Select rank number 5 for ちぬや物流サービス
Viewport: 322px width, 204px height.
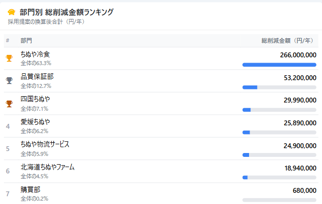click(x=8, y=149)
